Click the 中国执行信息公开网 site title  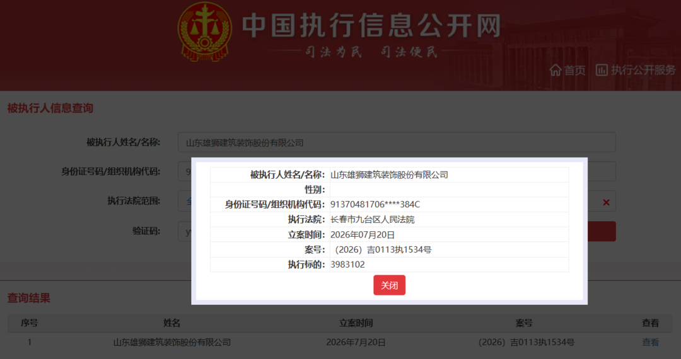point(371,25)
